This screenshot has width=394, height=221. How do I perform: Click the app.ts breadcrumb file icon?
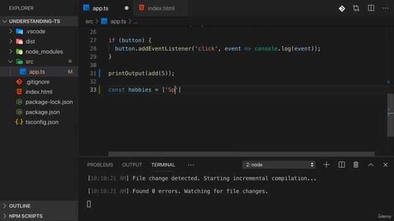[104, 21]
